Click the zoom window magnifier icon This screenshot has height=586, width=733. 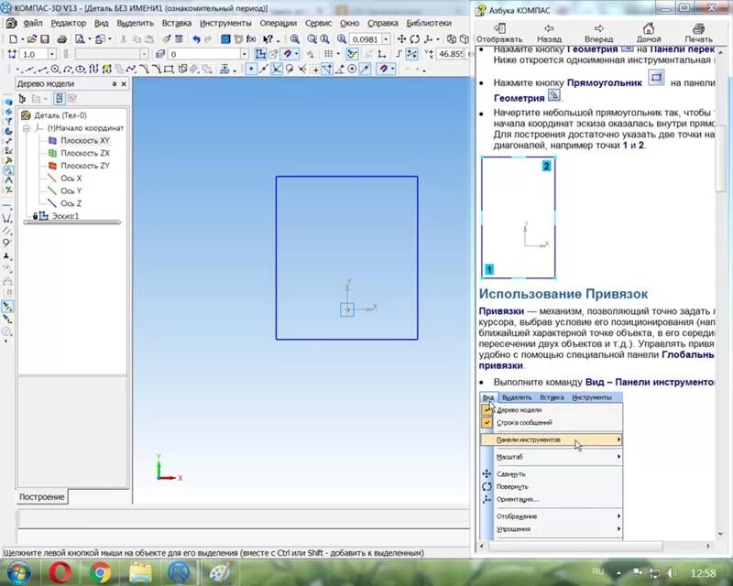click(x=294, y=39)
